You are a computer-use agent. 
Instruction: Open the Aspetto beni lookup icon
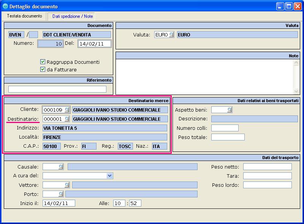(230, 110)
